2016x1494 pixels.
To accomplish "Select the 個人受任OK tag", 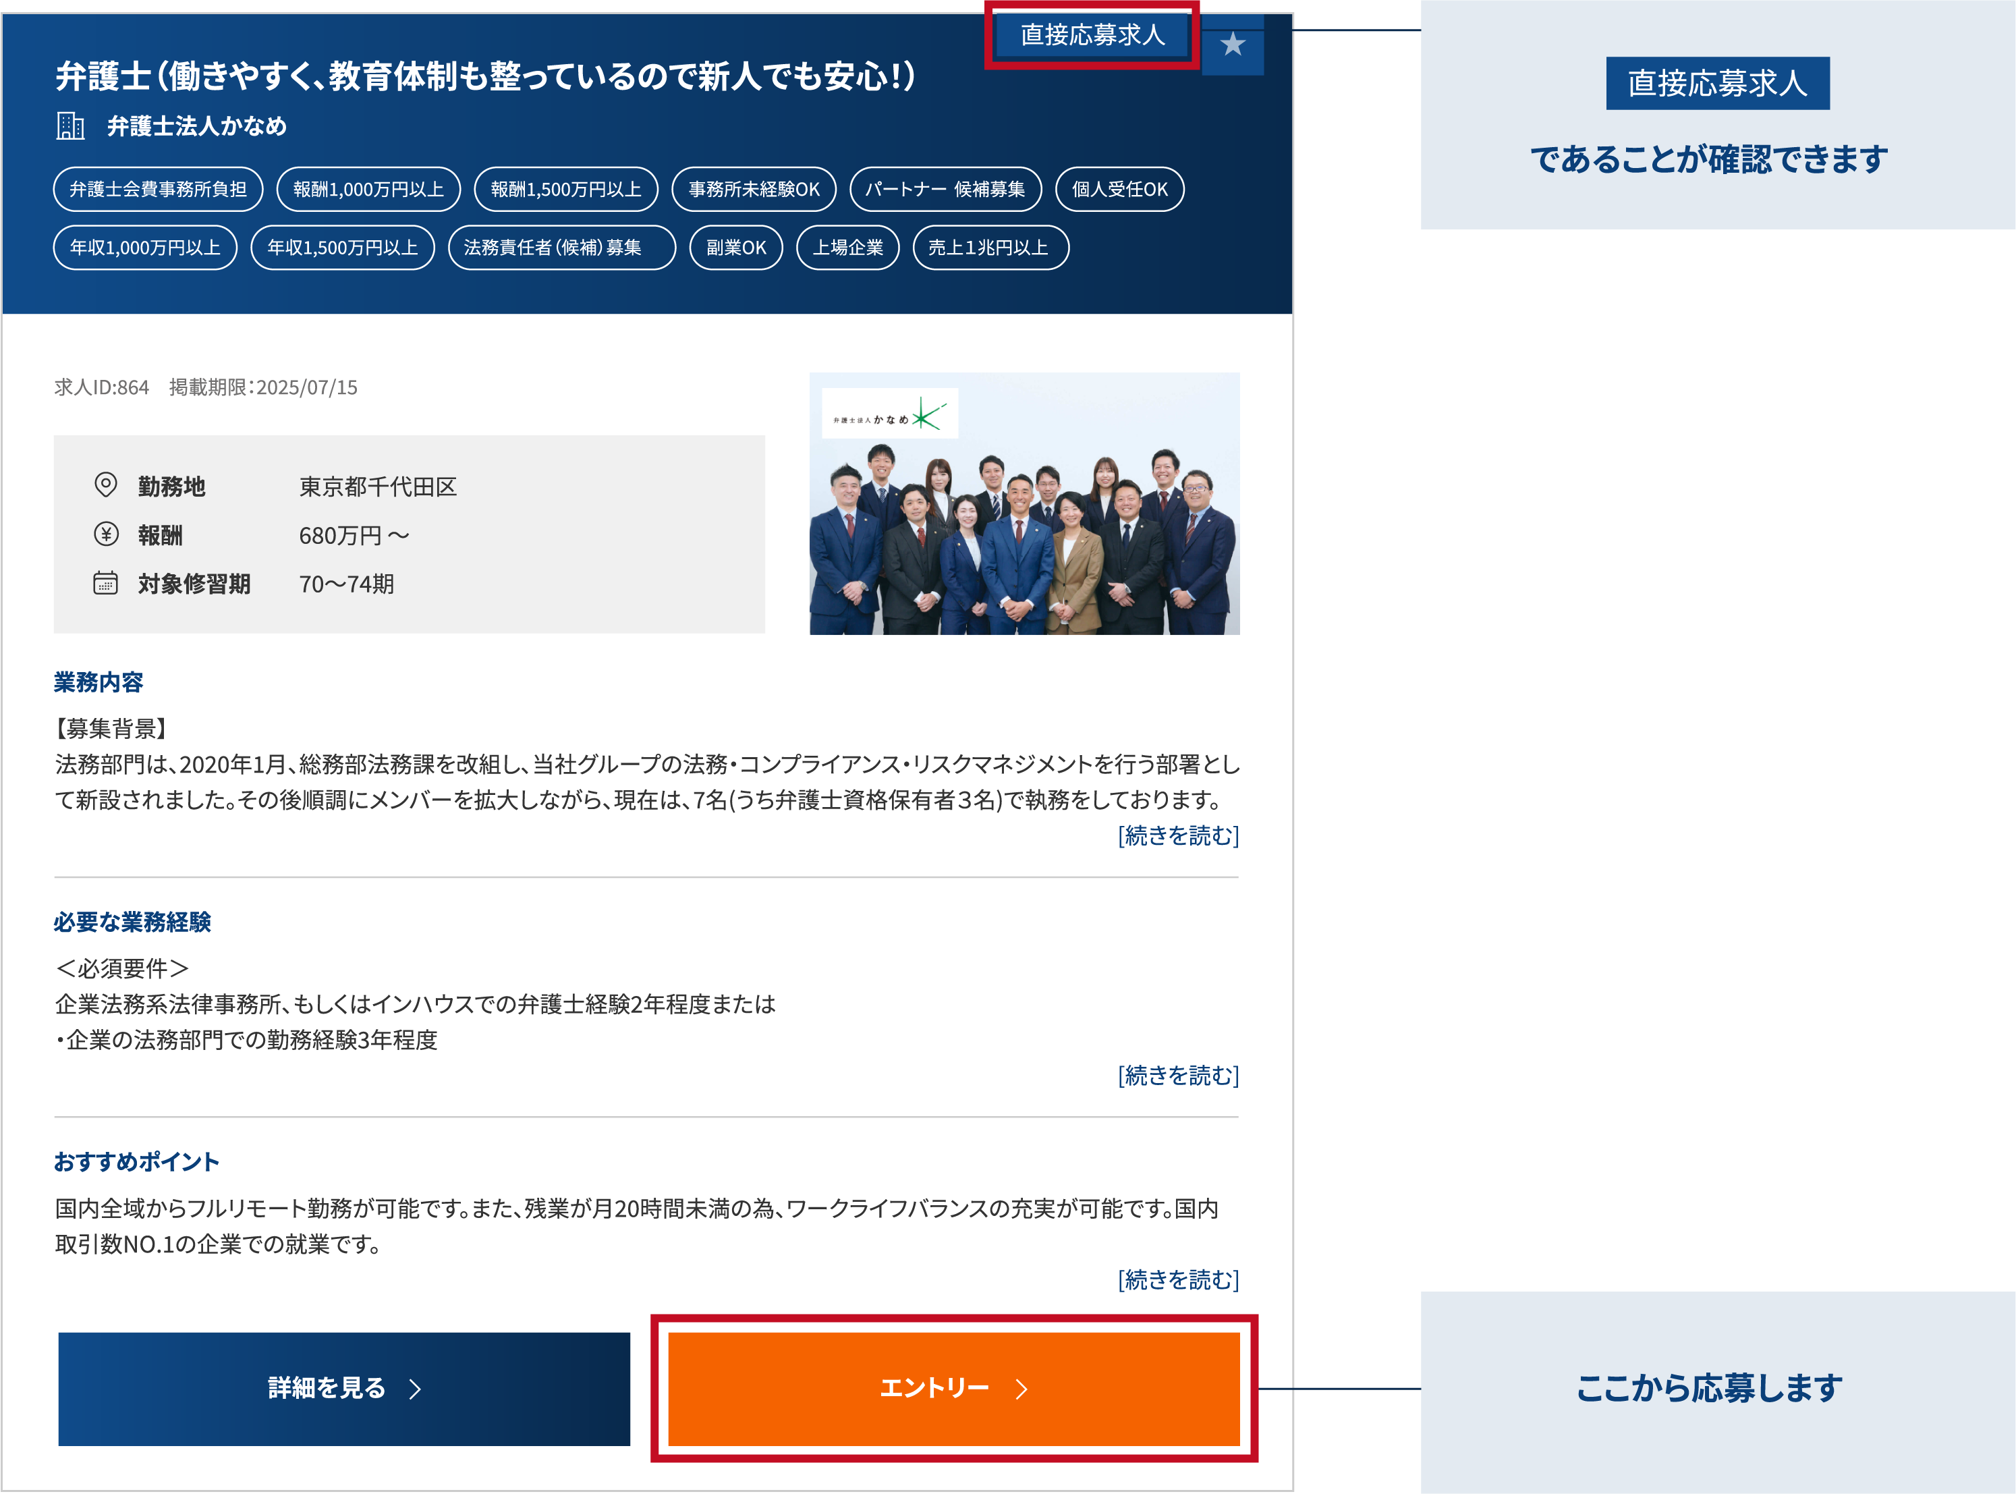I will coord(1119,189).
